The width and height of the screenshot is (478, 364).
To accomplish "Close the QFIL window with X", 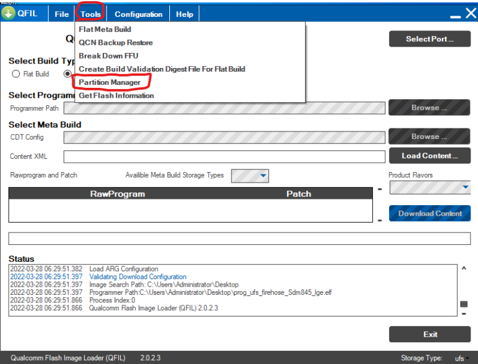I will [x=471, y=12].
